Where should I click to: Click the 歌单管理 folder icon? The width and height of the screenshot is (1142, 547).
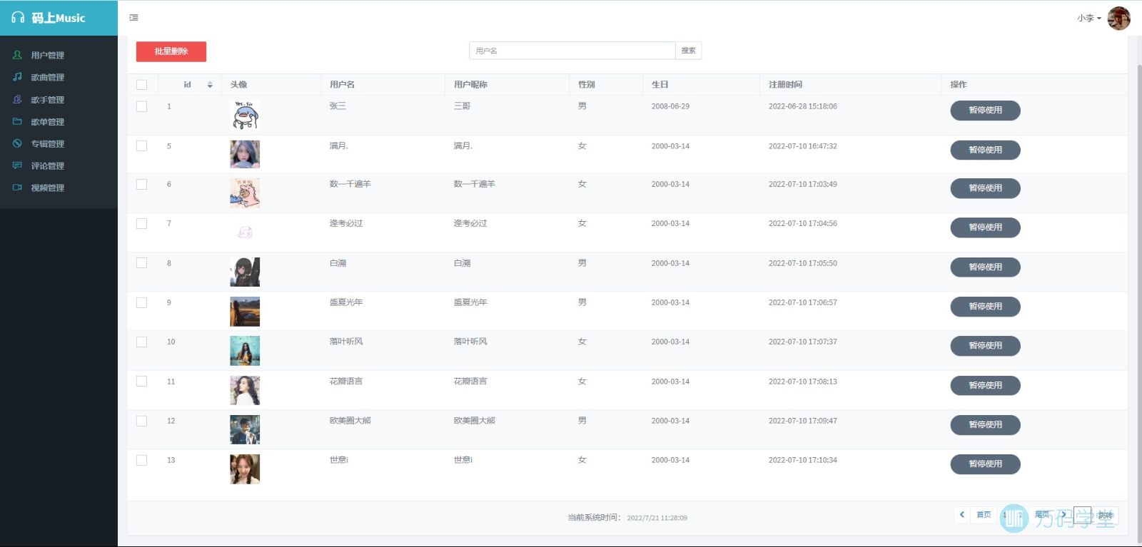pyautogui.click(x=17, y=122)
